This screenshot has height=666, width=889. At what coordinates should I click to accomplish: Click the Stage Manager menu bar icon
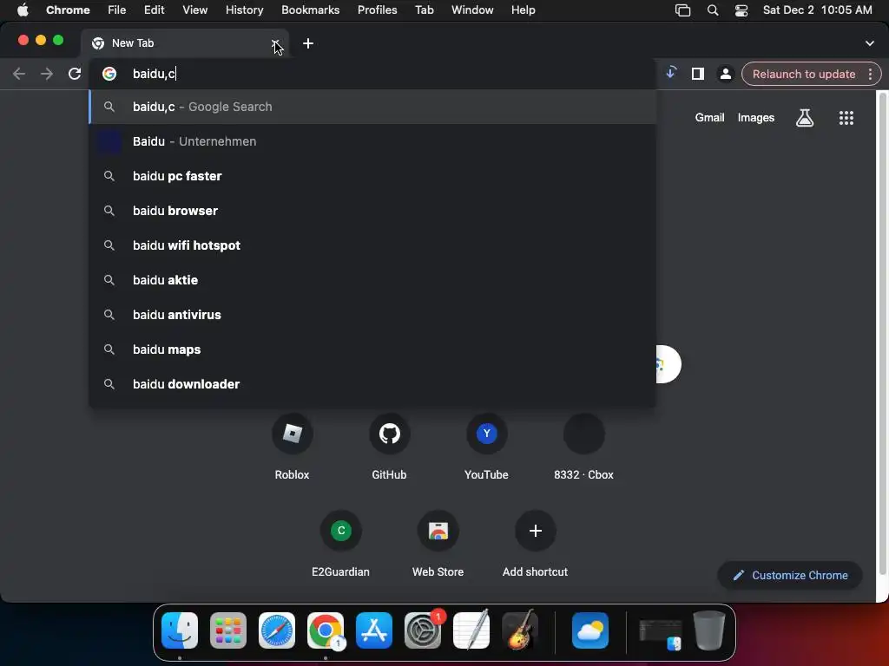click(682, 10)
